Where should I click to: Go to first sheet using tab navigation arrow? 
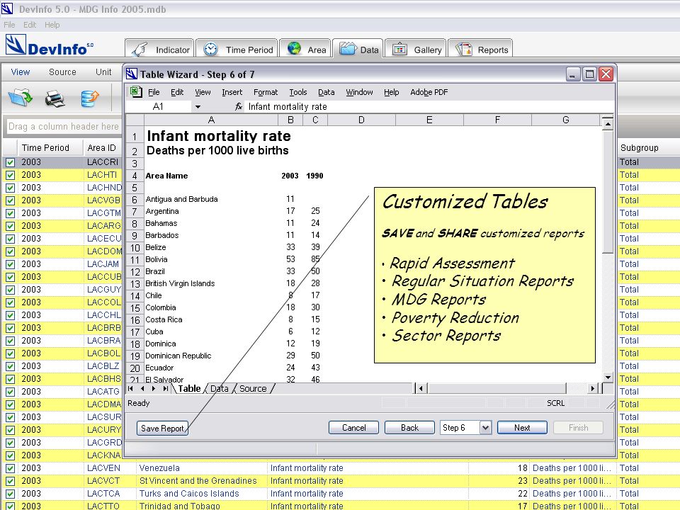130,389
